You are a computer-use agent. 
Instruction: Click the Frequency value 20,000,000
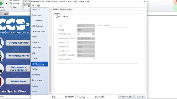(100, 97)
